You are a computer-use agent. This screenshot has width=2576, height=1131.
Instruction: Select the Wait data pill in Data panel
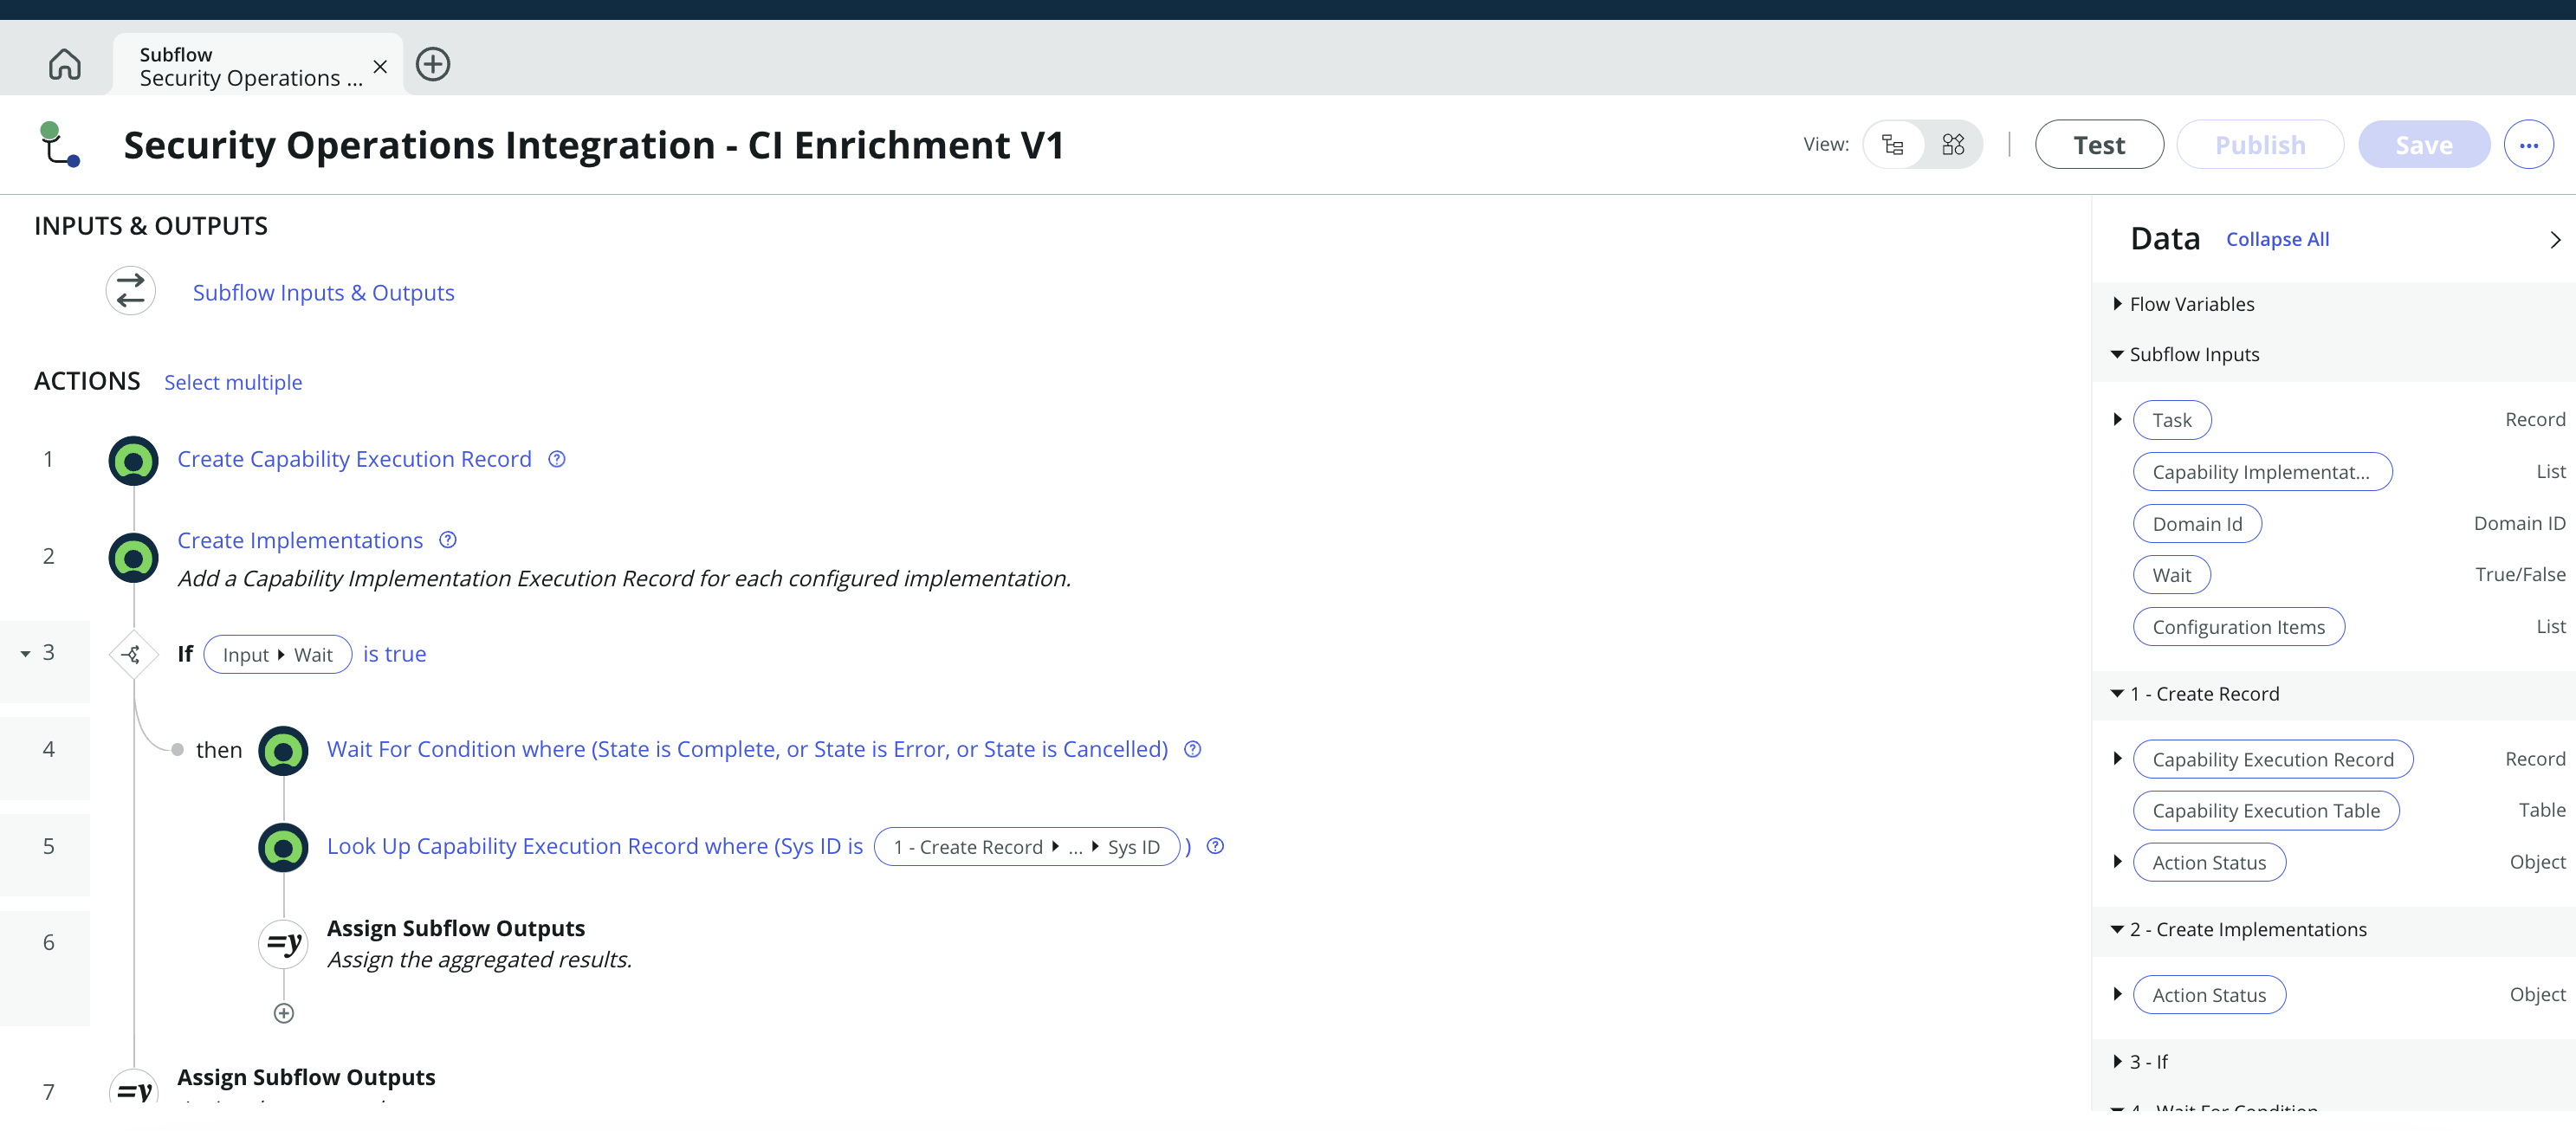[2171, 575]
